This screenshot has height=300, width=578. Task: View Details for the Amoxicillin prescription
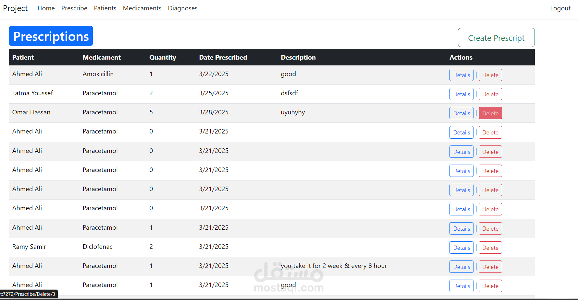point(461,75)
